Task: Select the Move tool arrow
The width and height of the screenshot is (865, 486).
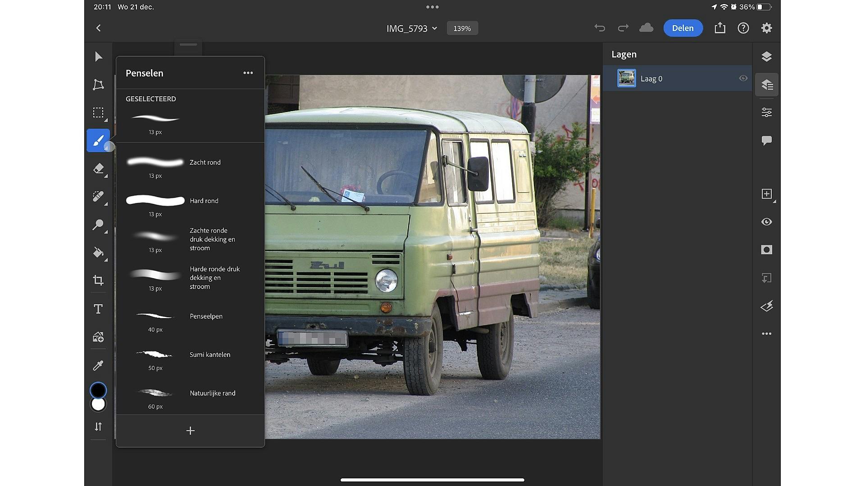Action: 98,57
